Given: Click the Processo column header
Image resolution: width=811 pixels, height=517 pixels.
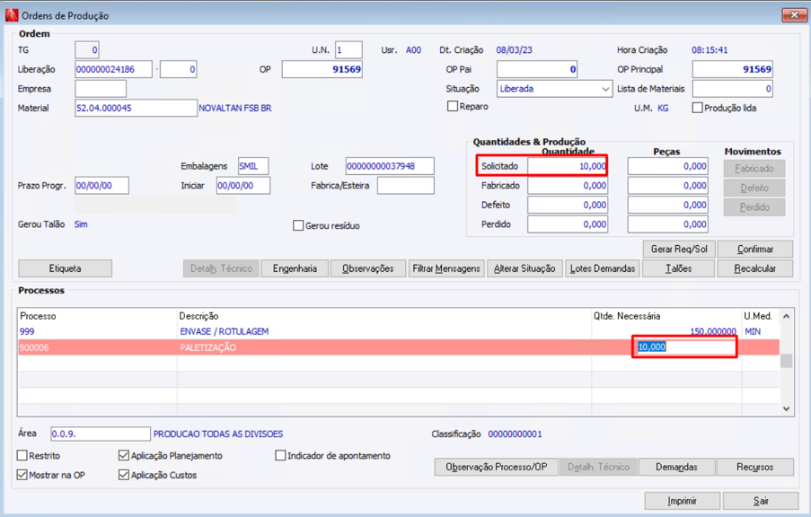Looking at the screenshot, I should tap(98, 316).
